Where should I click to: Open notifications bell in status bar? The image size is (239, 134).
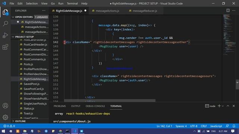coord(234,126)
